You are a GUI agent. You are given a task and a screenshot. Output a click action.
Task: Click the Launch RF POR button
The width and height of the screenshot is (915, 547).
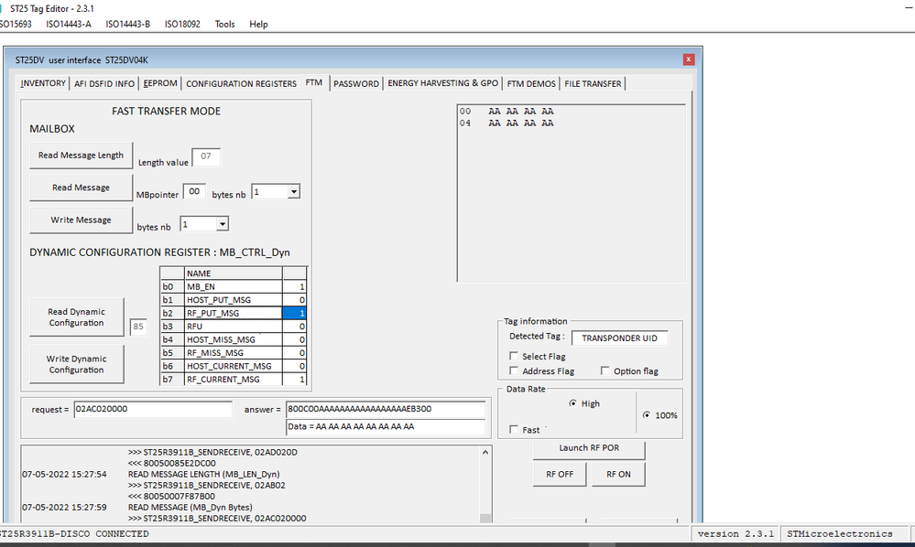pyautogui.click(x=589, y=448)
